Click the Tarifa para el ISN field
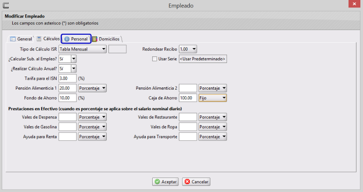 [67, 78]
